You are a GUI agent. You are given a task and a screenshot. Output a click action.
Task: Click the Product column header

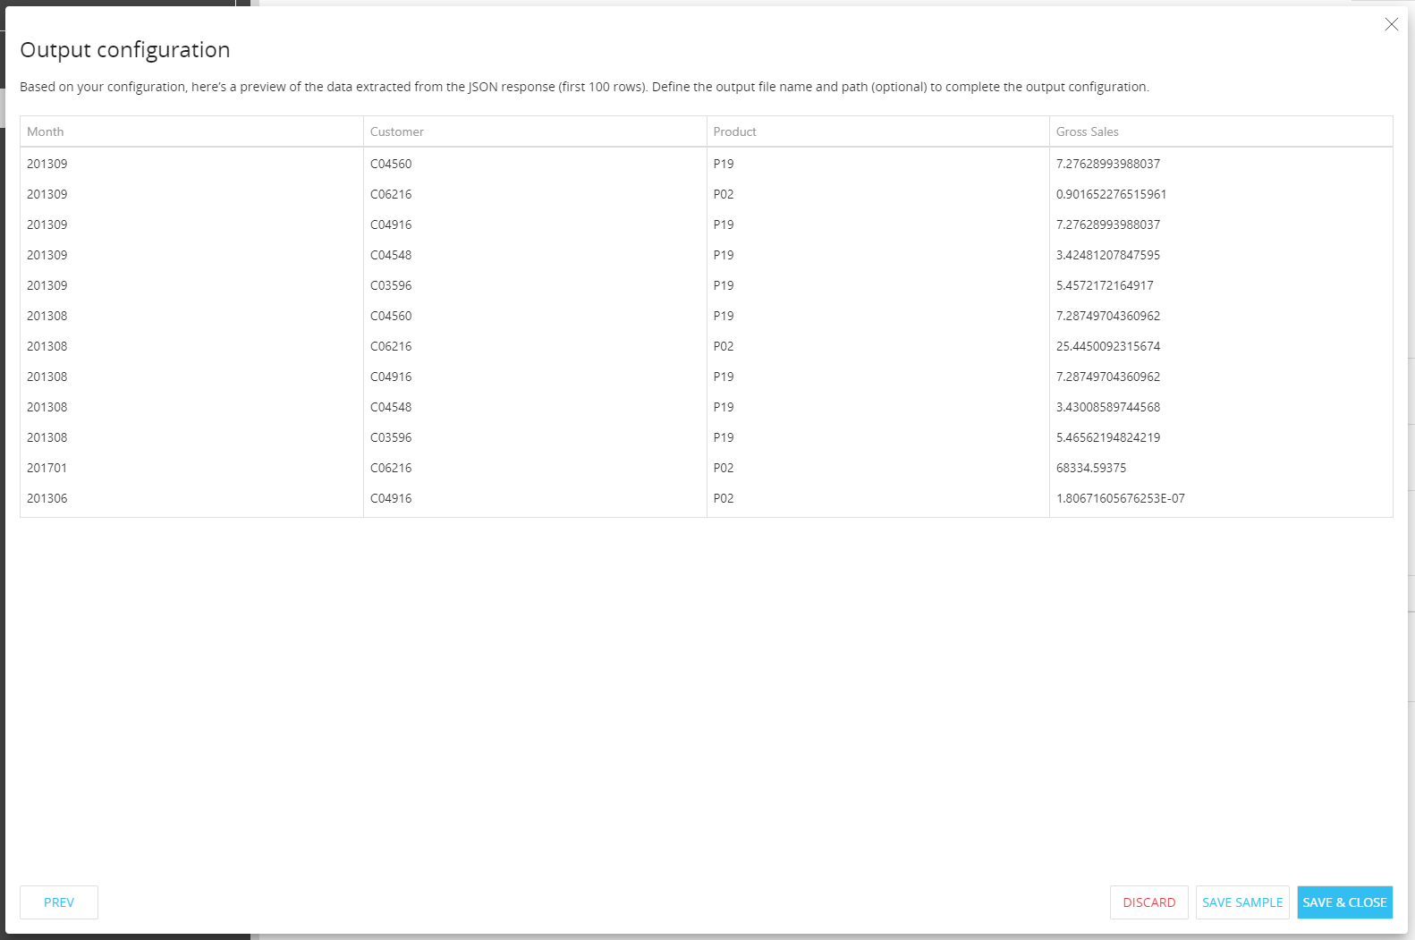(x=734, y=131)
